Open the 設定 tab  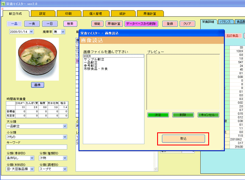43,13
